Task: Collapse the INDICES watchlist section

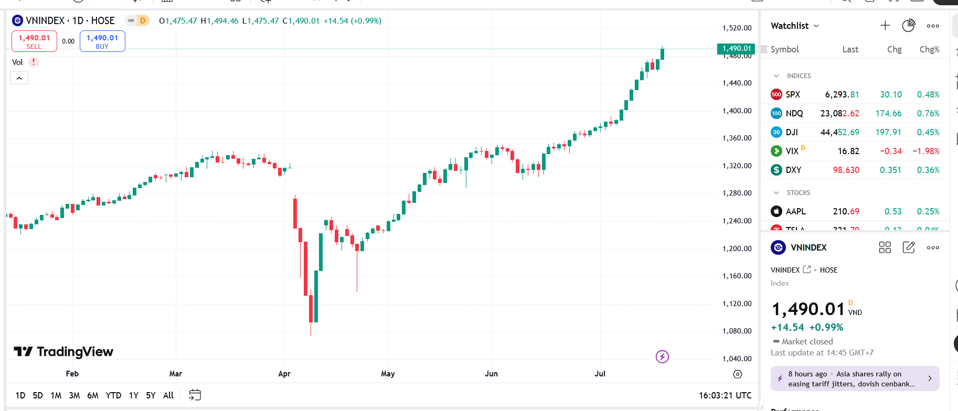Action: tap(776, 76)
